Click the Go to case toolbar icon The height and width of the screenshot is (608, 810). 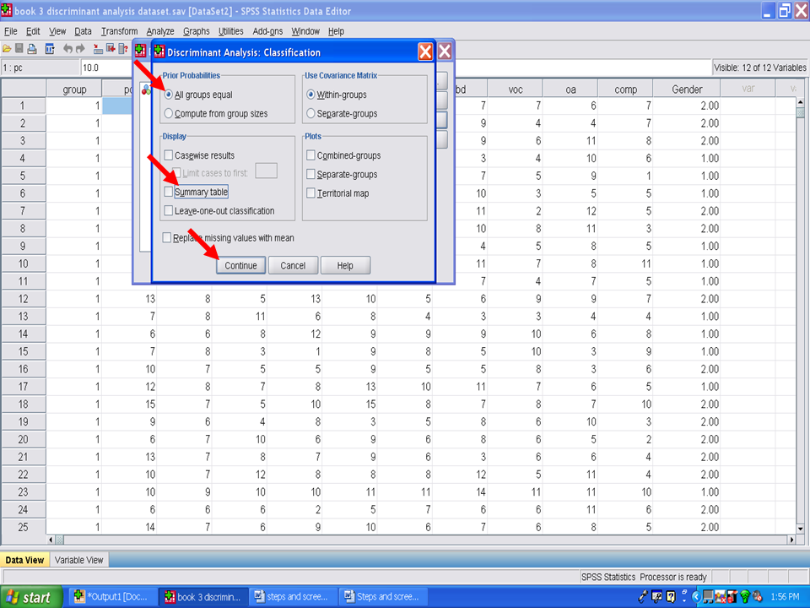98,49
